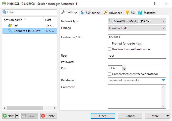The width and height of the screenshot is (172, 121).
Task: Open the Library dropdown list
Action: coord(163,28)
